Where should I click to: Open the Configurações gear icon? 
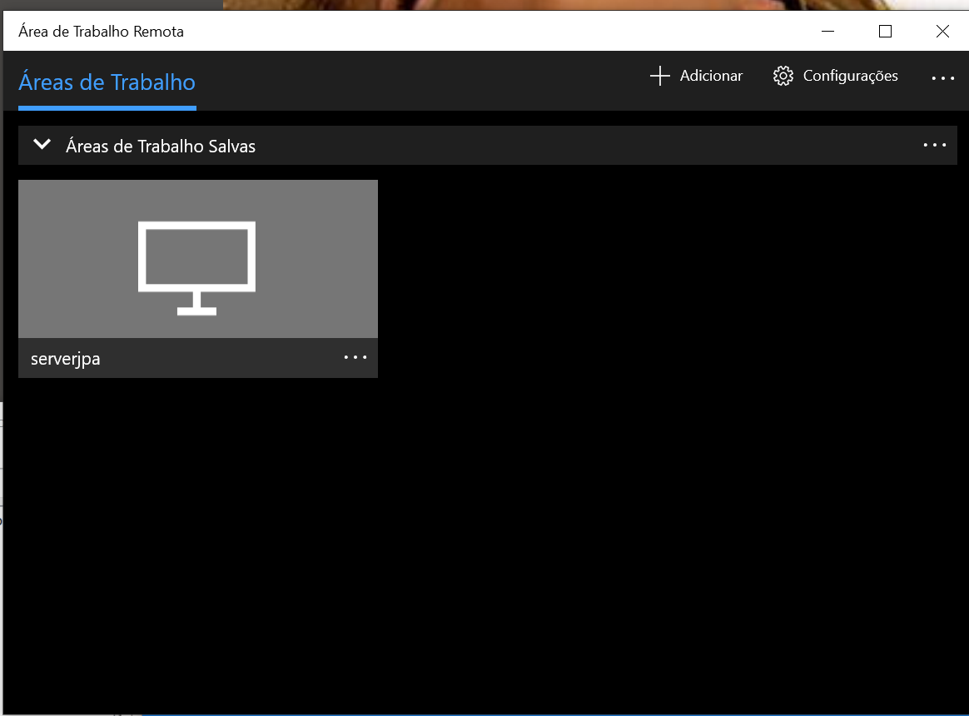point(783,76)
